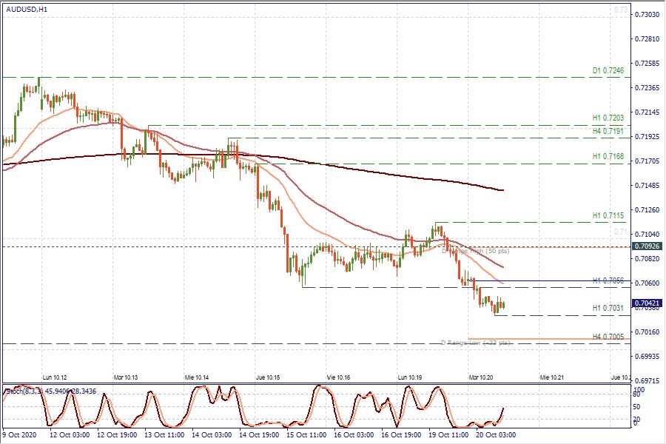This screenshot has width=666, height=444.
Task: Select the H1 0.7115 level label
Action: (608, 215)
